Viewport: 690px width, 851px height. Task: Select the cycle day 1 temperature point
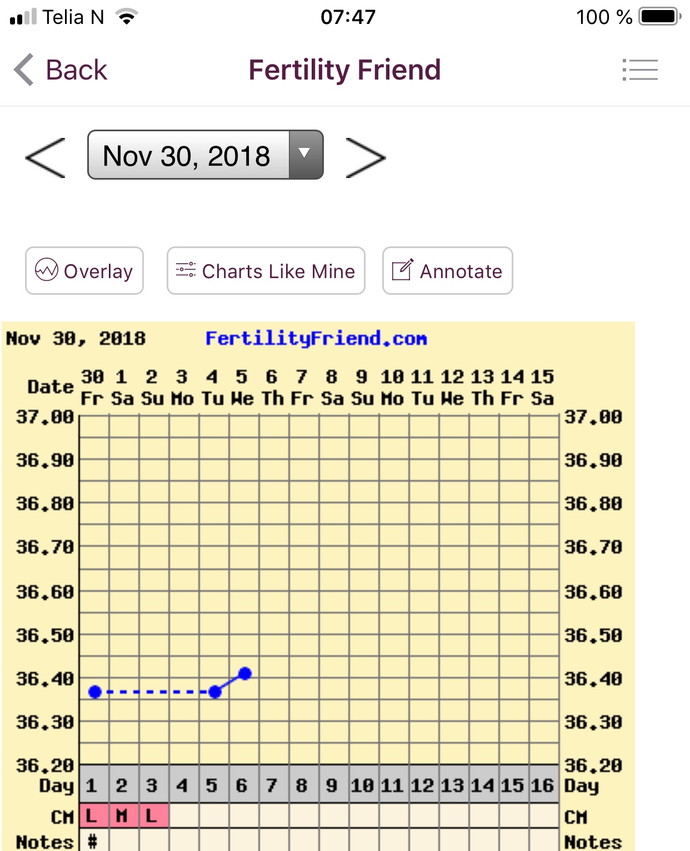point(95,692)
